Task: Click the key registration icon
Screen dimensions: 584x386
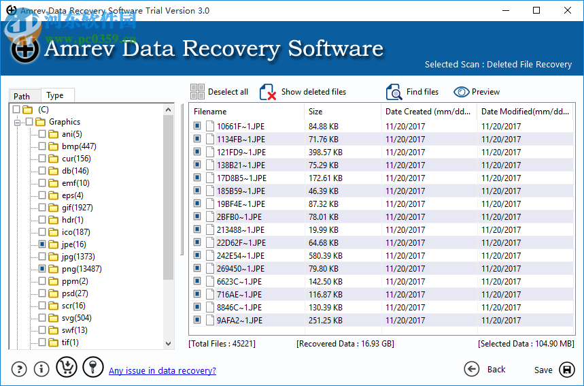Action: coord(92,367)
